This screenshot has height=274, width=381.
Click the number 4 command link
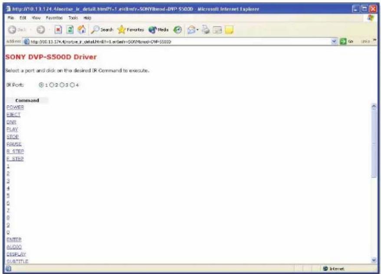pyautogui.click(x=8, y=188)
